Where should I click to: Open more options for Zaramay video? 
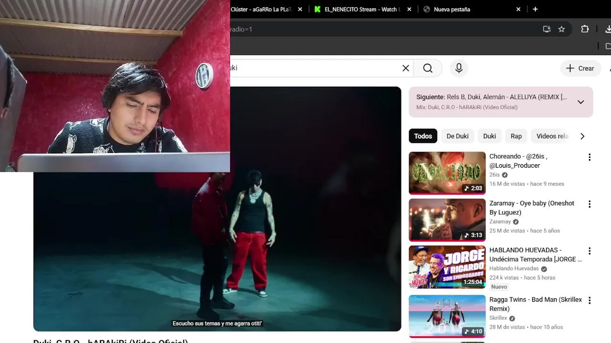(x=589, y=204)
